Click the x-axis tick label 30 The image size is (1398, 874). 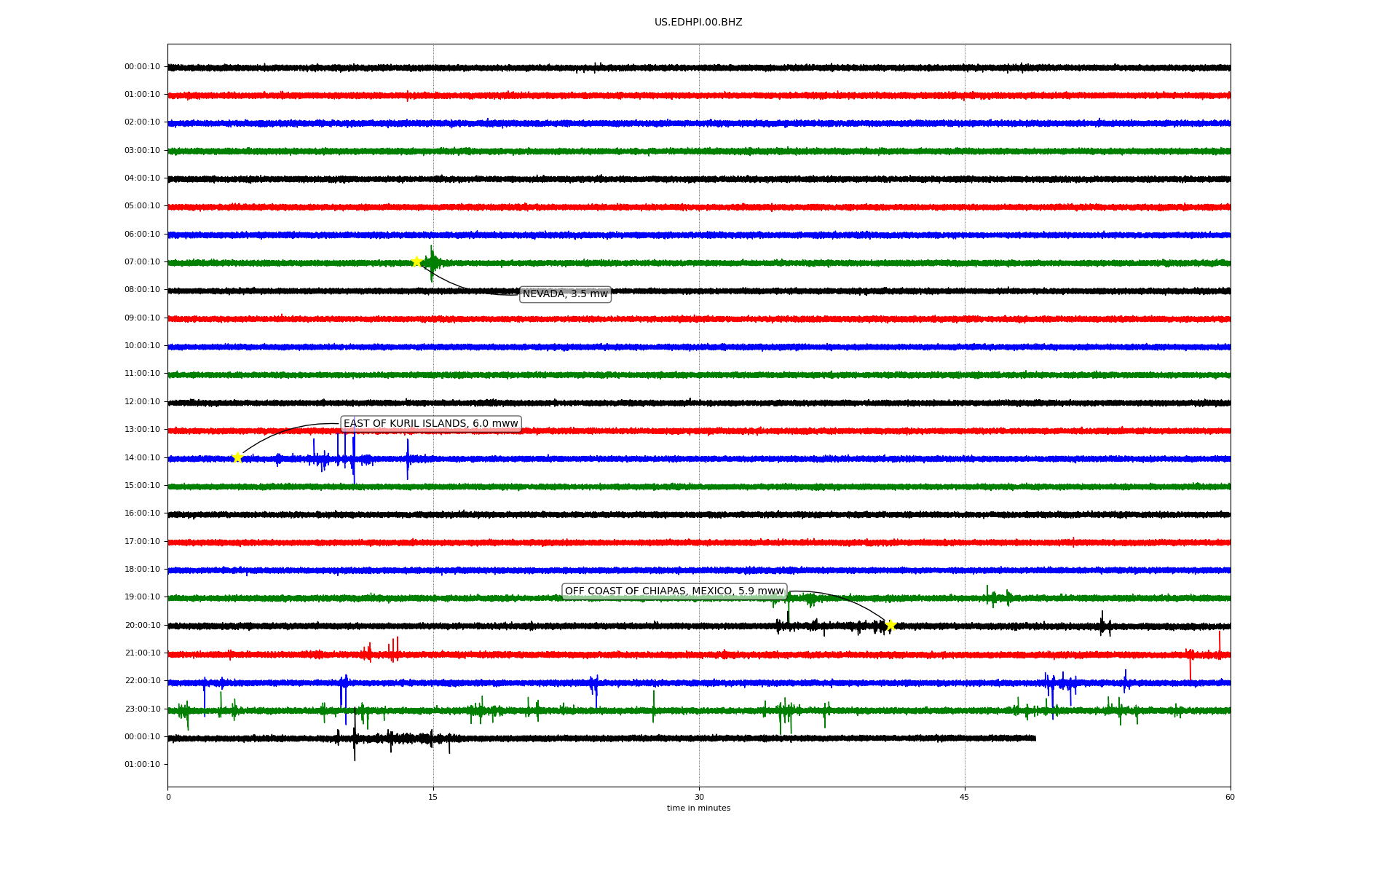699,797
